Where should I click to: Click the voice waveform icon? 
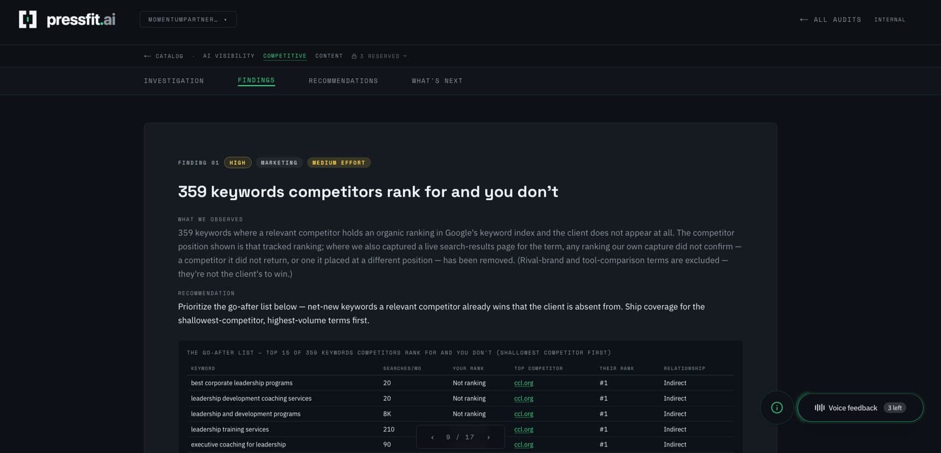[x=819, y=408]
